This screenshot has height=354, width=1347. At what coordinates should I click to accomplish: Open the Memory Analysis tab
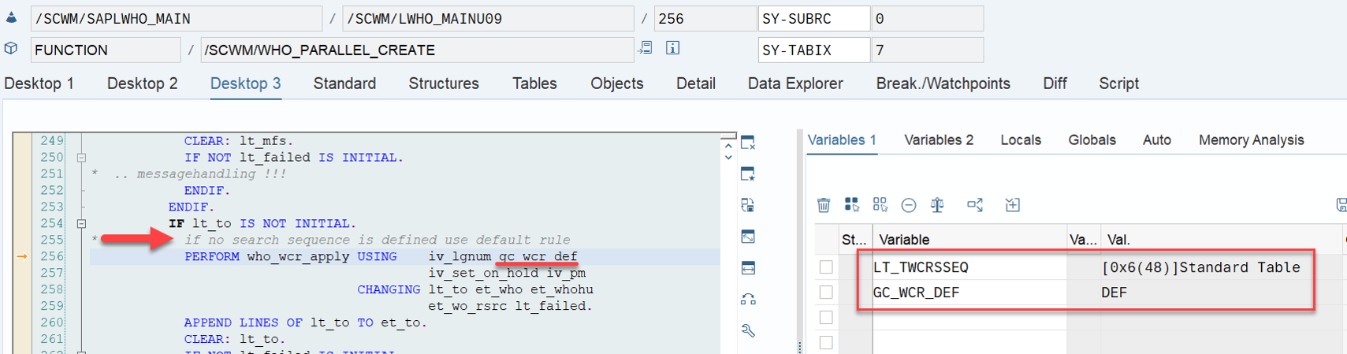click(x=1252, y=140)
